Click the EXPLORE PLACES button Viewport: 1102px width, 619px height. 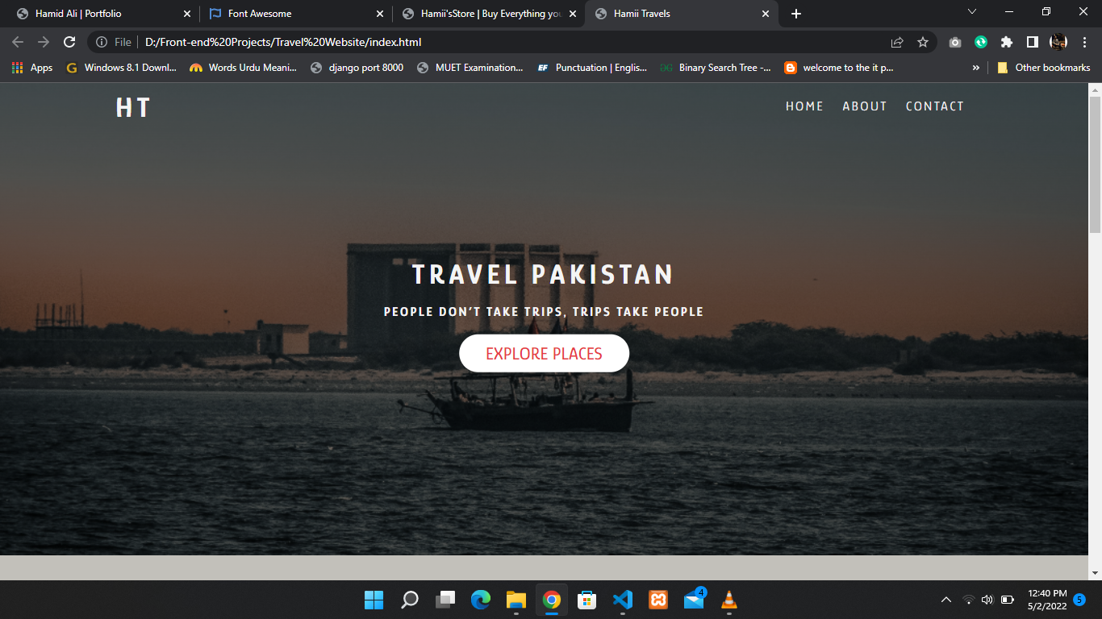pos(544,354)
